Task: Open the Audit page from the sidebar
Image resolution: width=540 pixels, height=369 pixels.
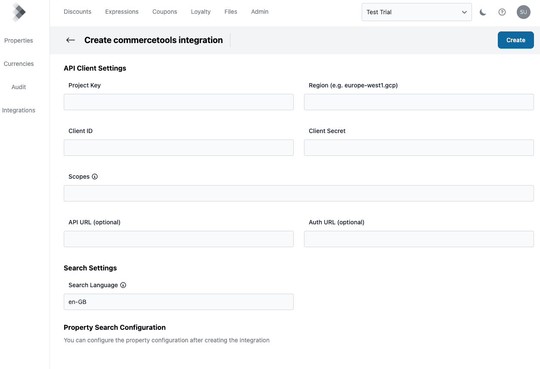Action: (19, 87)
